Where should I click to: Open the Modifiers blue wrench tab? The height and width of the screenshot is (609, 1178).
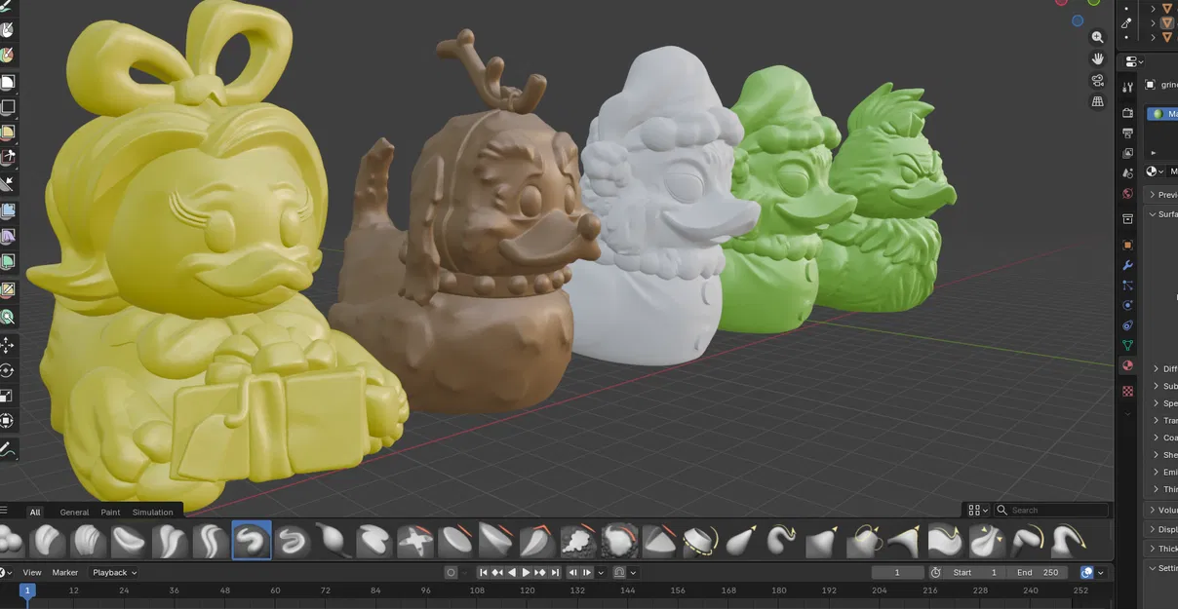1128,265
